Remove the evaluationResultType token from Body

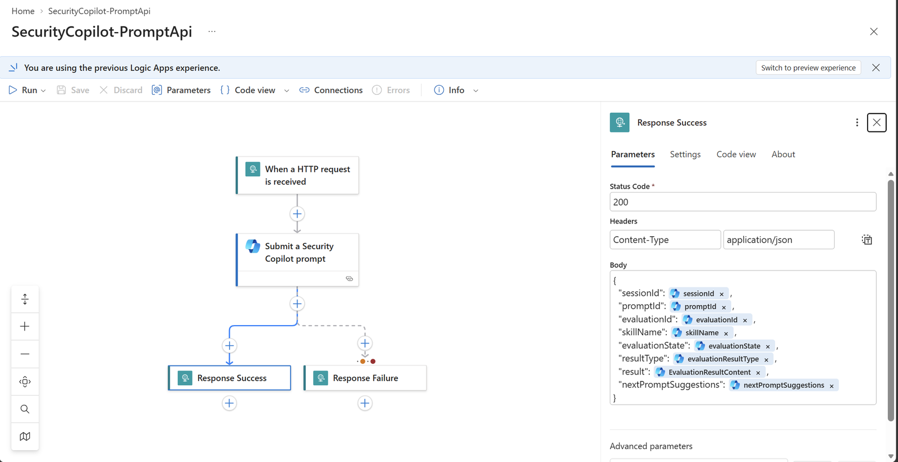click(766, 360)
